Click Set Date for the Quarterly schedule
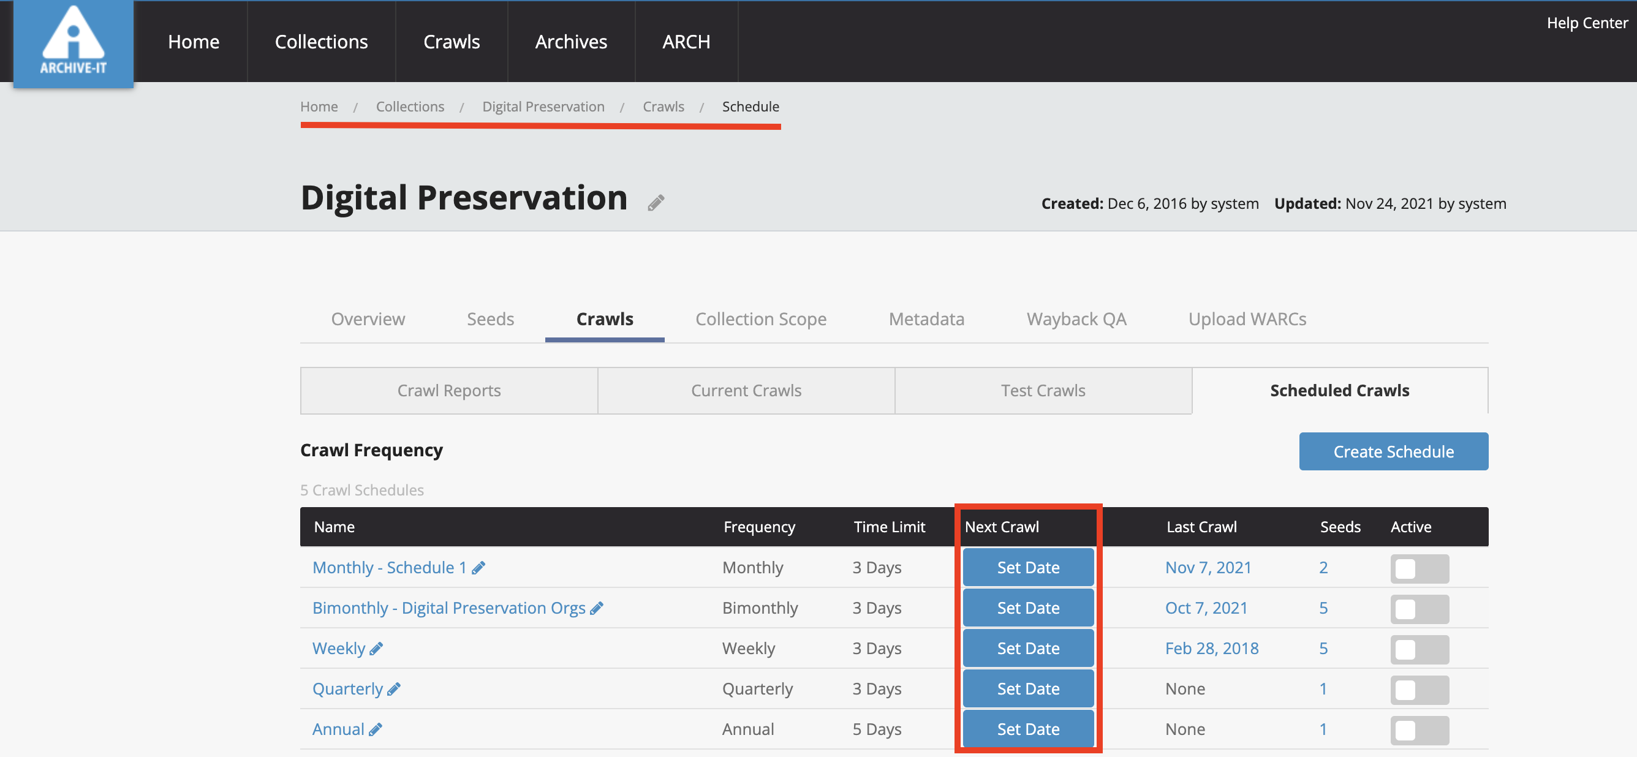This screenshot has height=757, width=1637. tap(1027, 689)
